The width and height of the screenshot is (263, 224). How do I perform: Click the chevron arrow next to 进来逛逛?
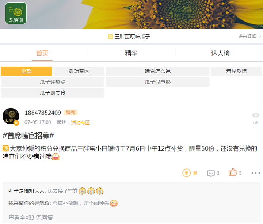click(260, 37)
